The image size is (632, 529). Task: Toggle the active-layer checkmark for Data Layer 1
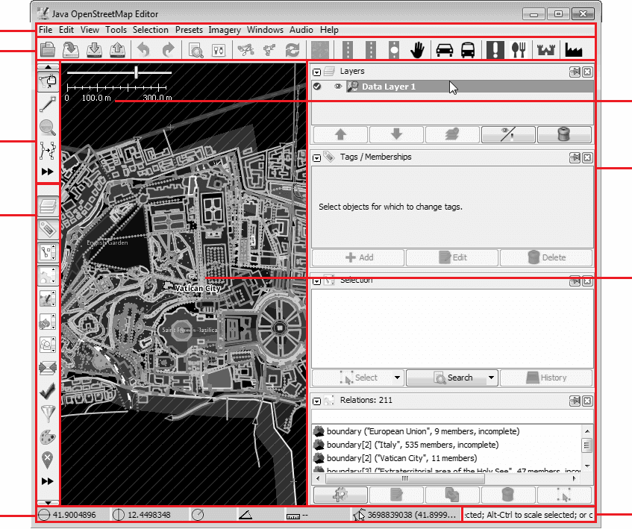[317, 87]
